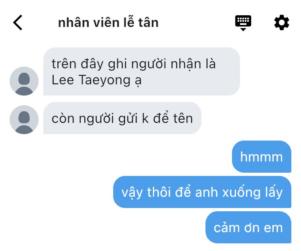Click the words 'xuống lấy' in the blue bubble
This screenshot has width=301, height=251.
[x=252, y=192]
